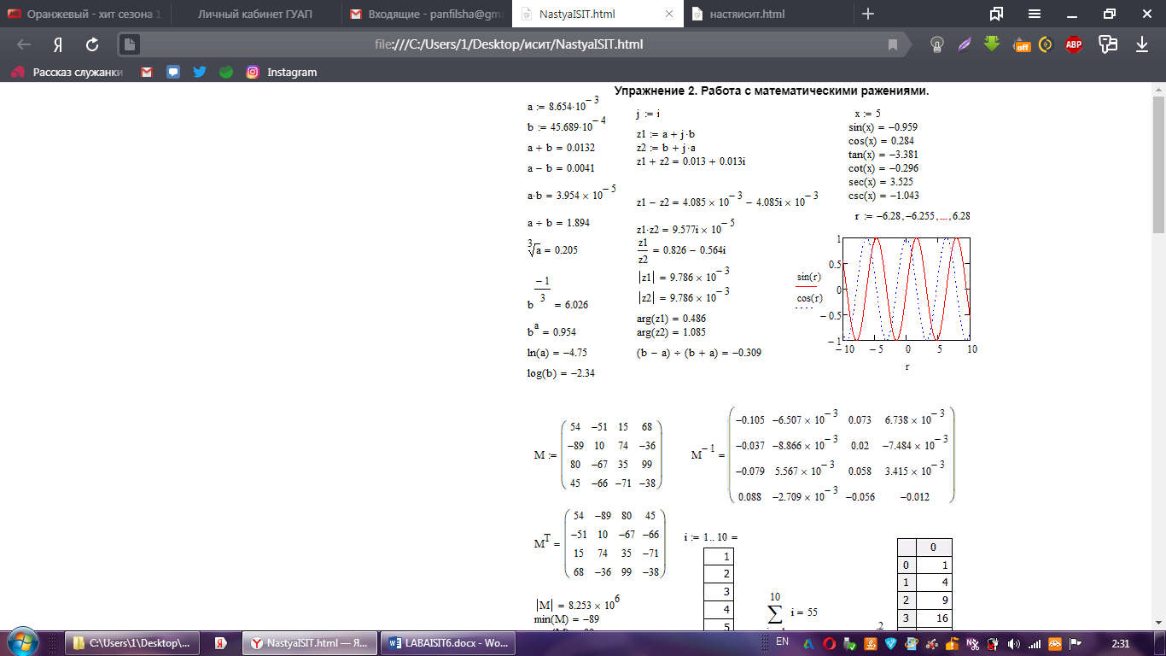Click the 'z1 + z2 = 0.013 + 0.013i' line
Screen dimensions: 1166x656
click(691, 161)
